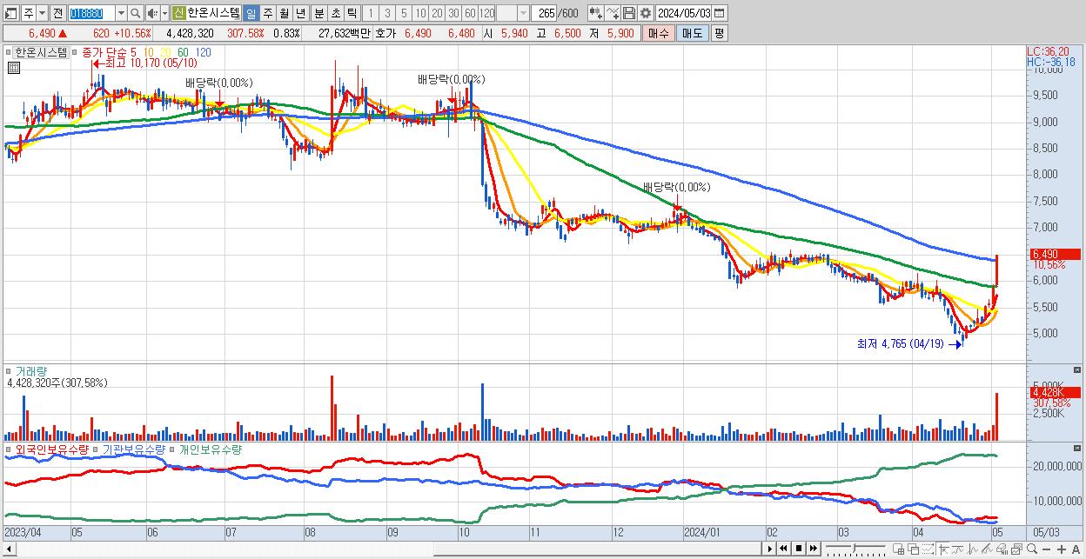Viewport: 1086px width, 559px height.
Task: Click the speaker sound icon
Action: [151, 13]
